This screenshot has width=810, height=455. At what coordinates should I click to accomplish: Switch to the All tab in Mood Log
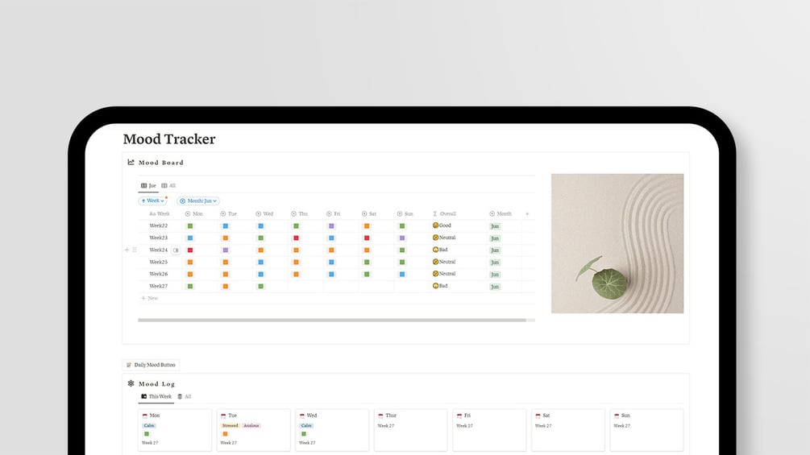click(x=185, y=397)
